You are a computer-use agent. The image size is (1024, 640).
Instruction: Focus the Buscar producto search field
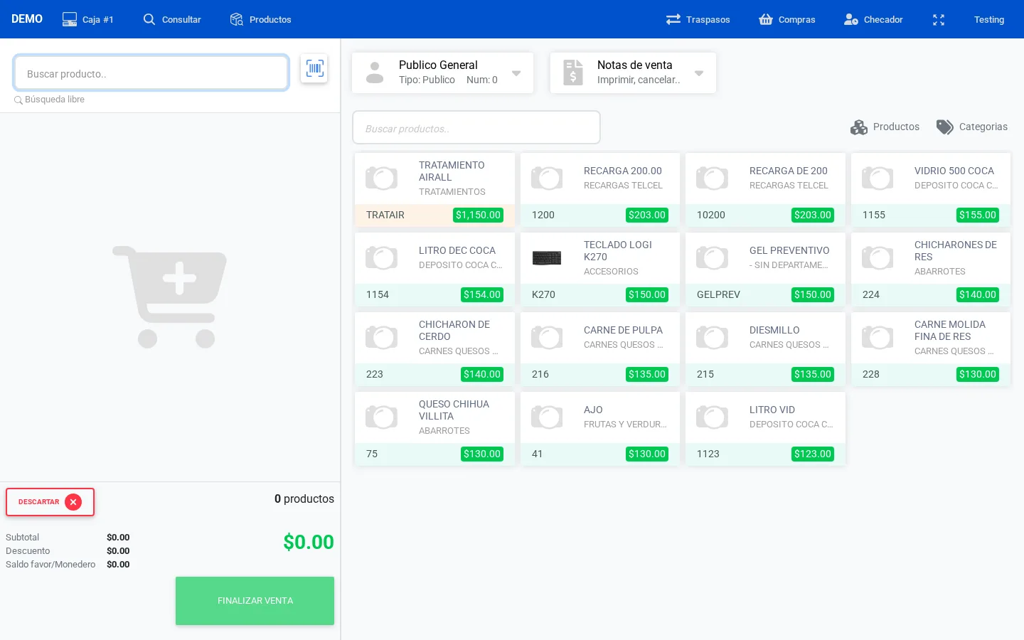[x=151, y=73]
